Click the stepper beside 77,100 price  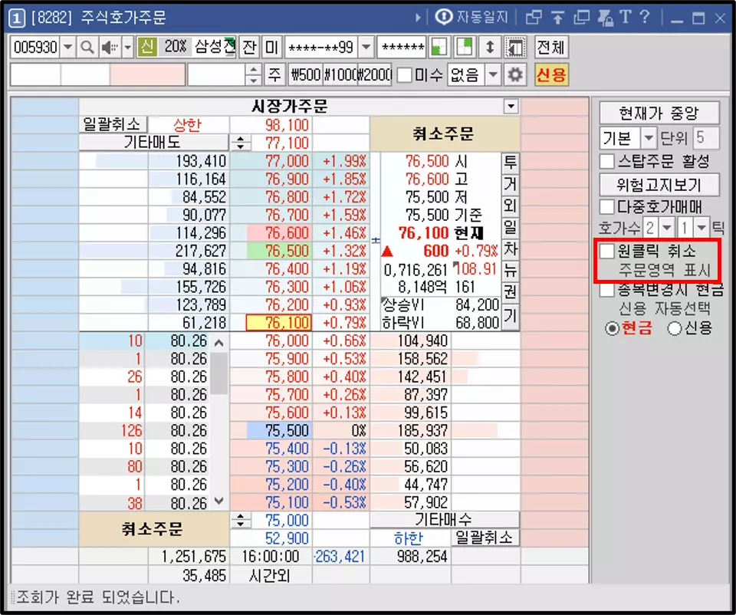[241, 143]
